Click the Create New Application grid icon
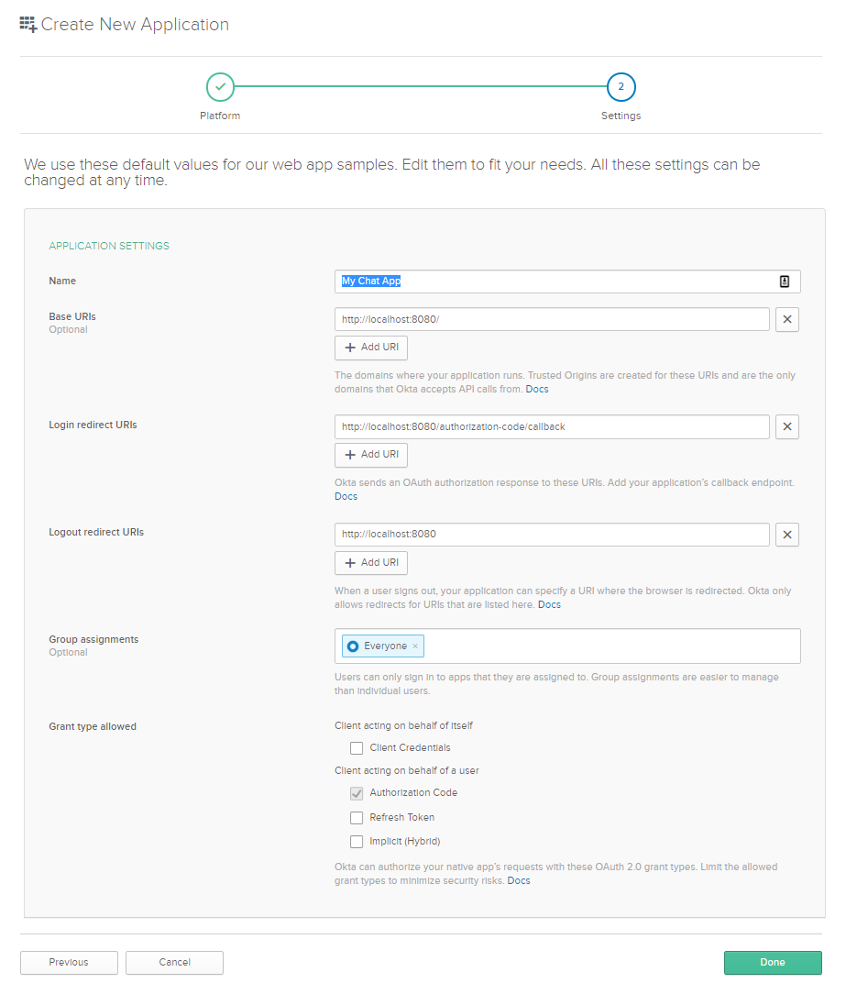846x994 pixels. [x=28, y=25]
